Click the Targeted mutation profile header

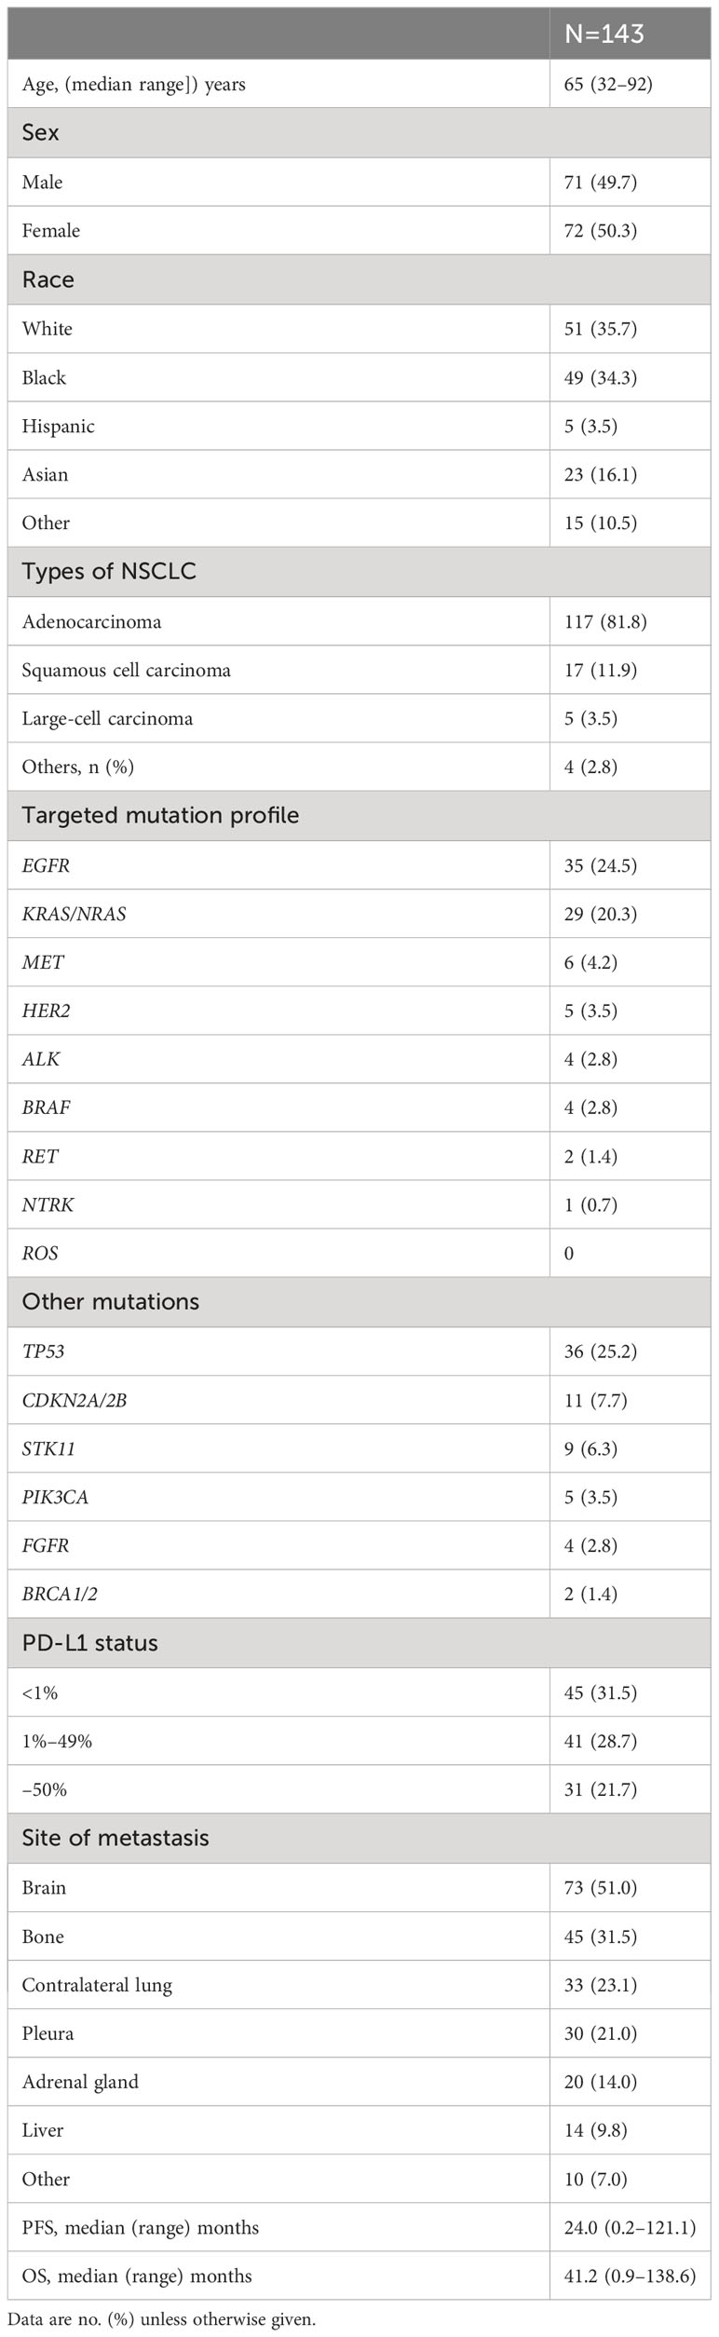tap(160, 815)
